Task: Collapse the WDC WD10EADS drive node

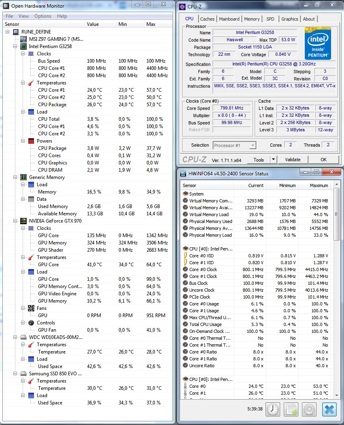Action: 15,337
